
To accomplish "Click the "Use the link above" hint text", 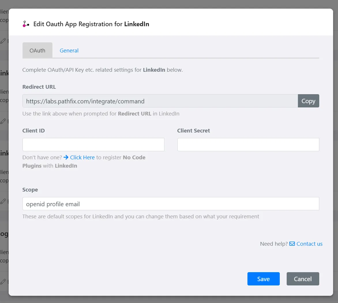I will 101,114.
